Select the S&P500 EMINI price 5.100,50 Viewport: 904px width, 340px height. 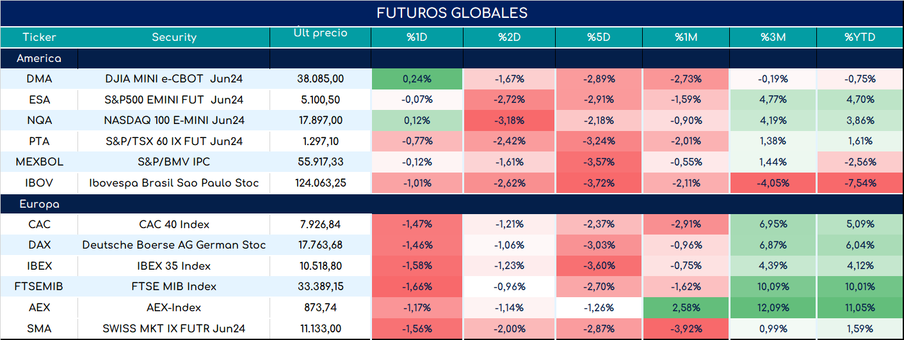click(320, 100)
